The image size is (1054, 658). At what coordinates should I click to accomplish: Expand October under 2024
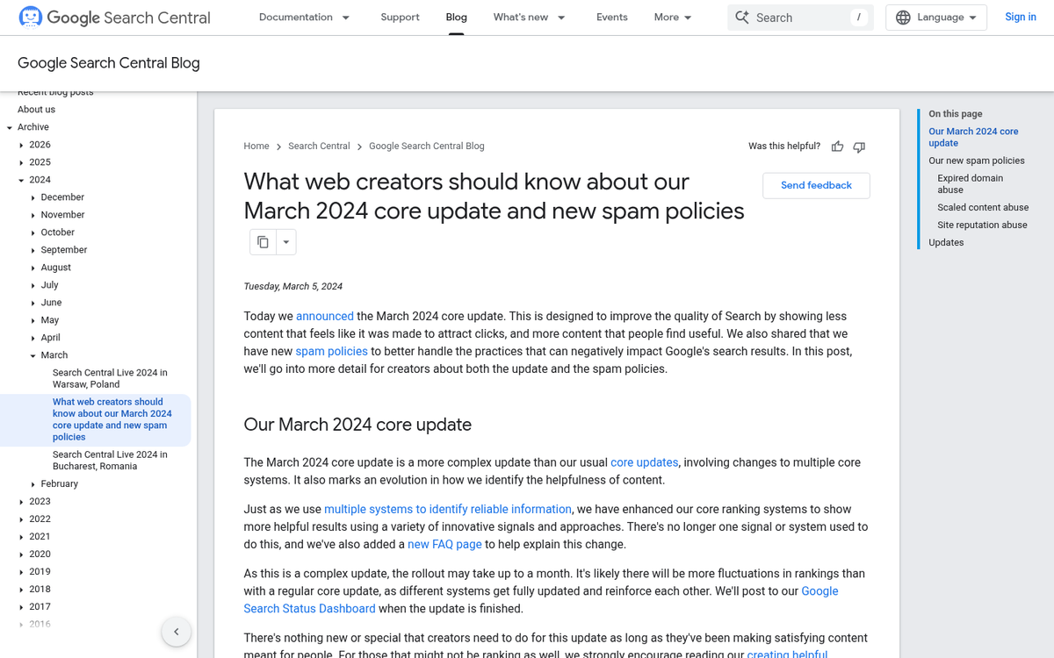click(x=33, y=232)
